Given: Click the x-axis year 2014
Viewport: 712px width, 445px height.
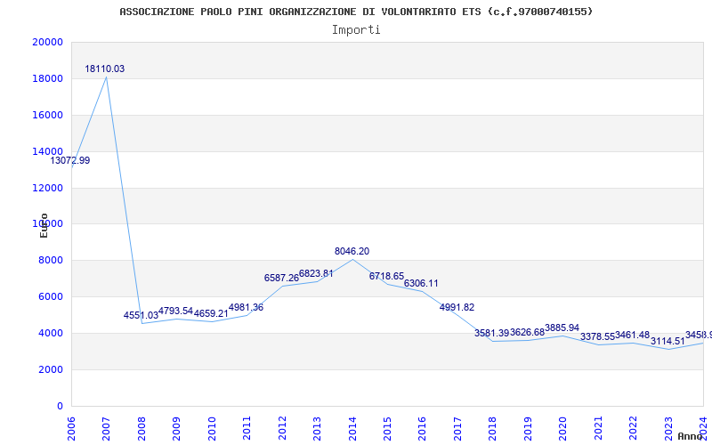Looking at the screenshot, I should pos(352,428).
